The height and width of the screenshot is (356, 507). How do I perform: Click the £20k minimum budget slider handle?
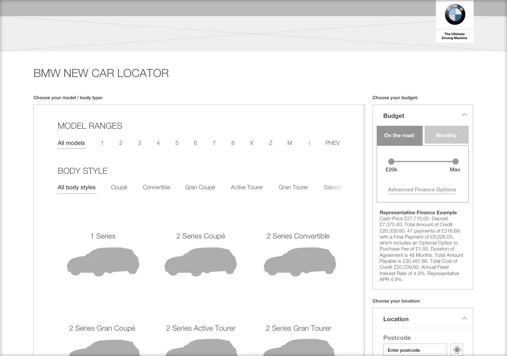(x=391, y=161)
